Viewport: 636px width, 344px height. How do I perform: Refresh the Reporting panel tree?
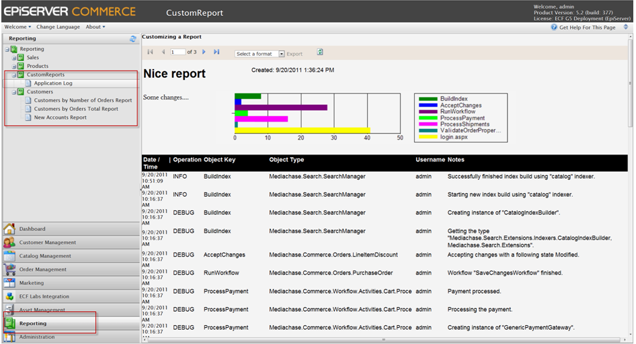coord(132,39)
